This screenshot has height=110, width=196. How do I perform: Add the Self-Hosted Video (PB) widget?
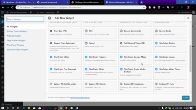pyautogui.click(x=135, y=46)
